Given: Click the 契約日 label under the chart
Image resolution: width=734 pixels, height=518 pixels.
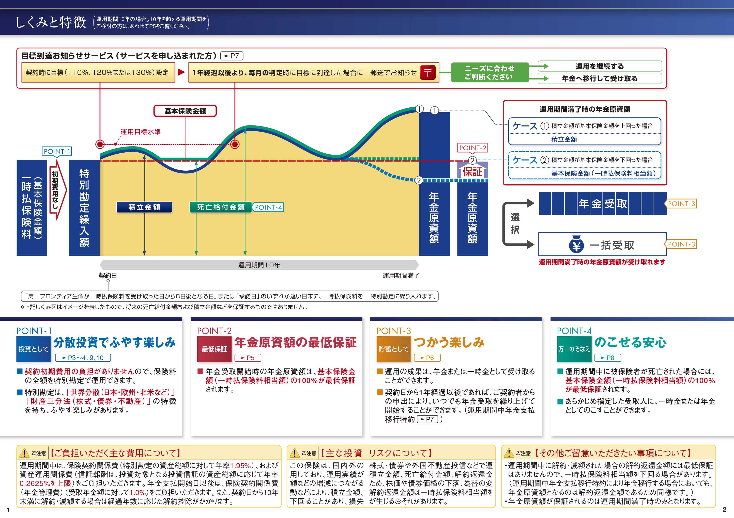Looking at the screenshot, I should 108,275.
